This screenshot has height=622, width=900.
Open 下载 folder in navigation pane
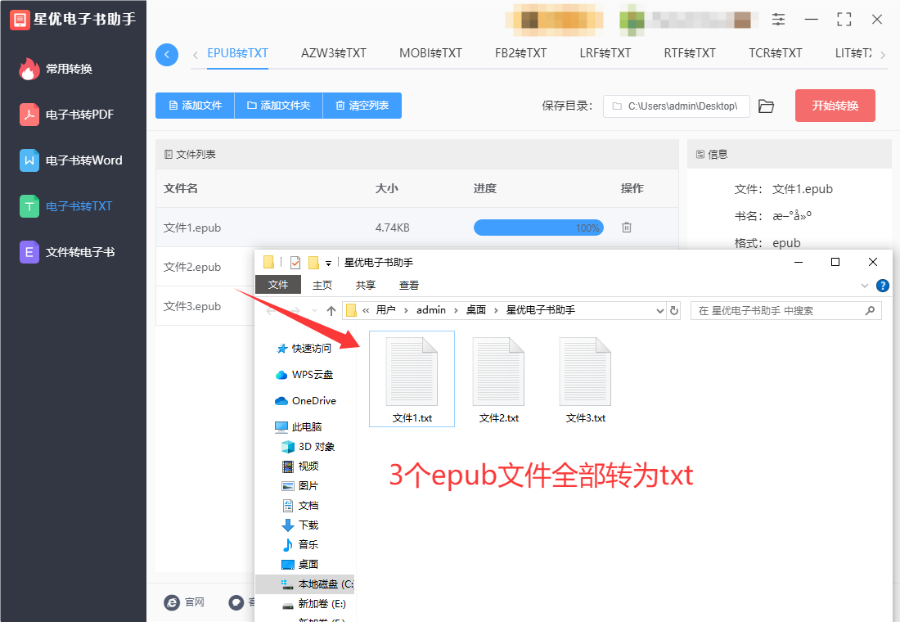[x=300, y=525]
